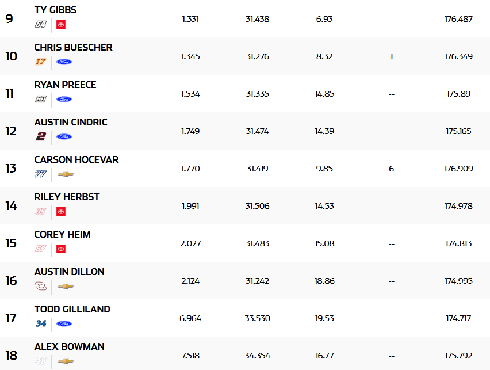
Task: Click Austin Dillon's number 3 car badge
Action: coord(40,286)
